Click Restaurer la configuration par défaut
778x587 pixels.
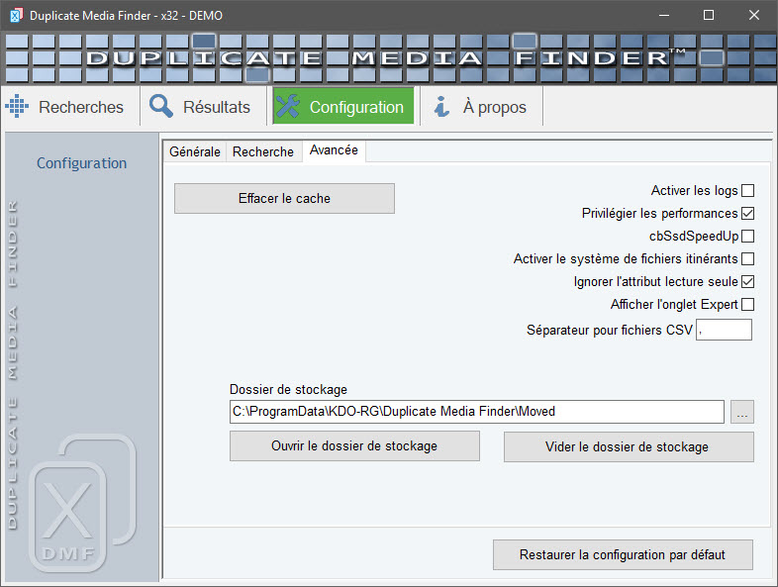pyautogui.click(x=623, y=554)
